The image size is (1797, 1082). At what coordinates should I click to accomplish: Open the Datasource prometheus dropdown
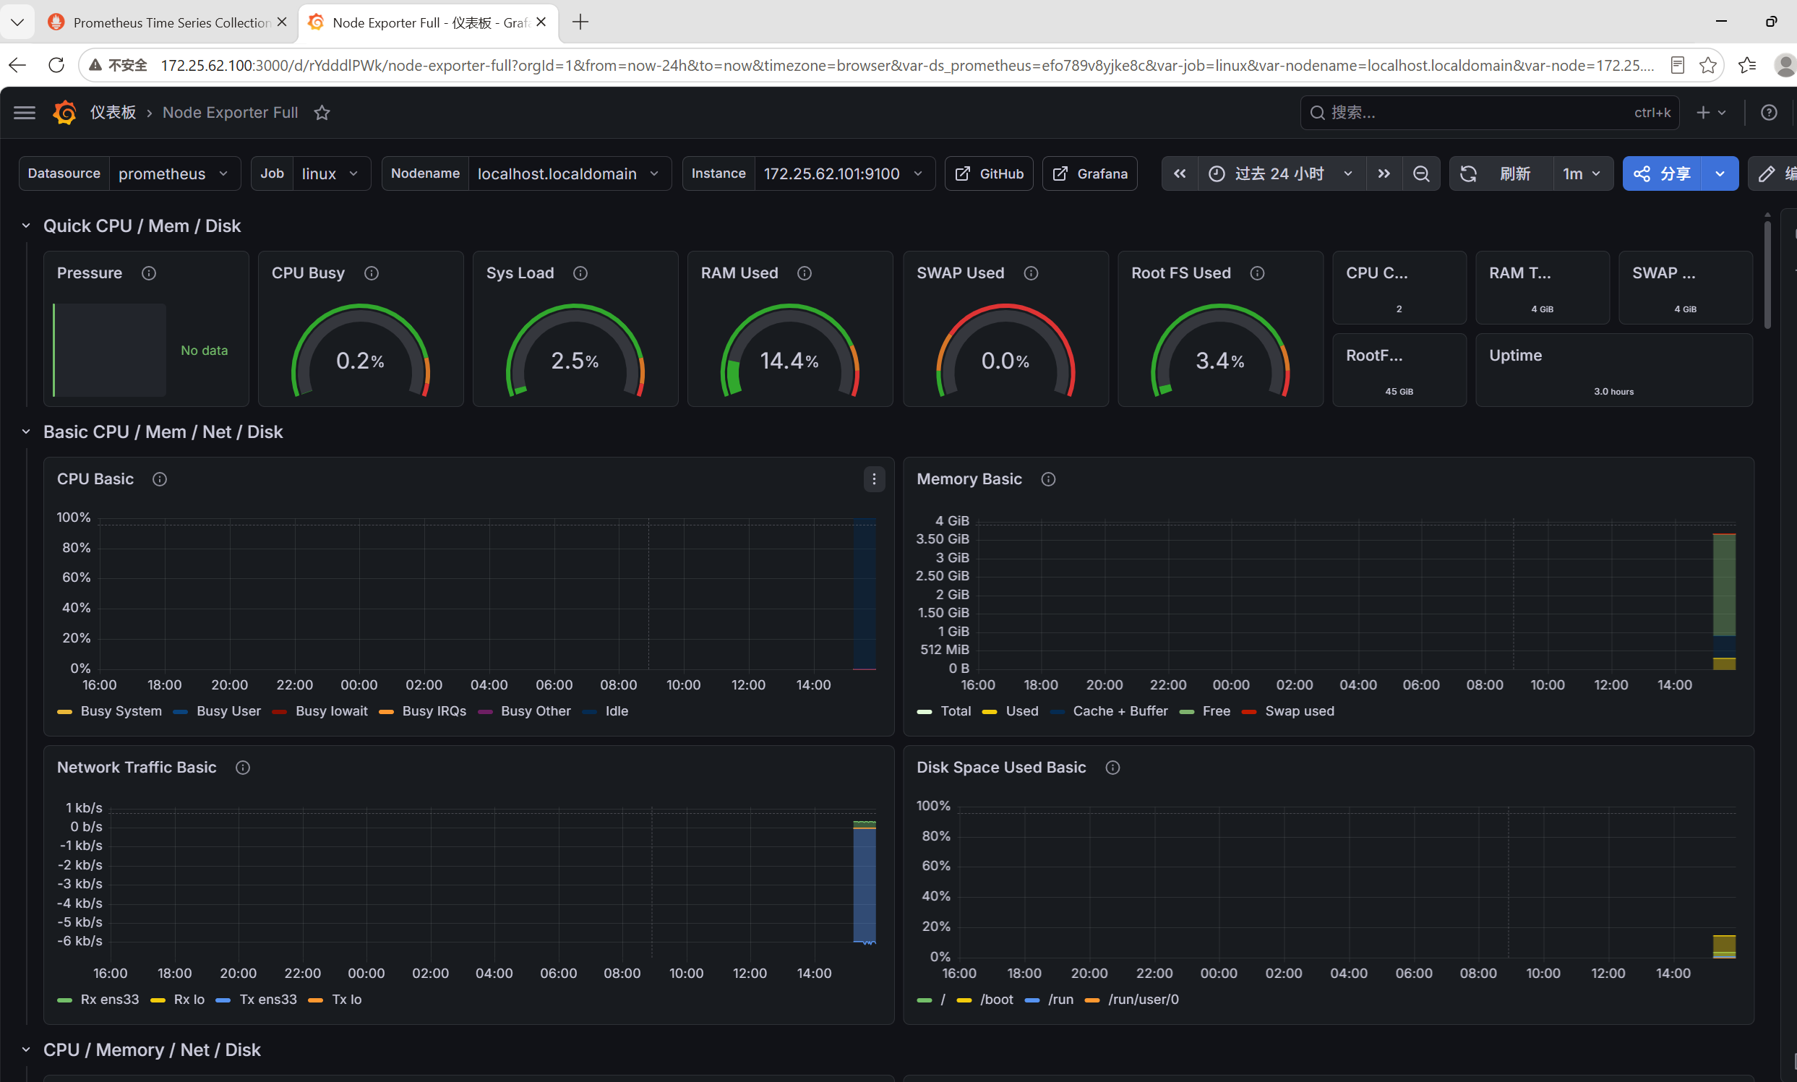pos(175,173)
